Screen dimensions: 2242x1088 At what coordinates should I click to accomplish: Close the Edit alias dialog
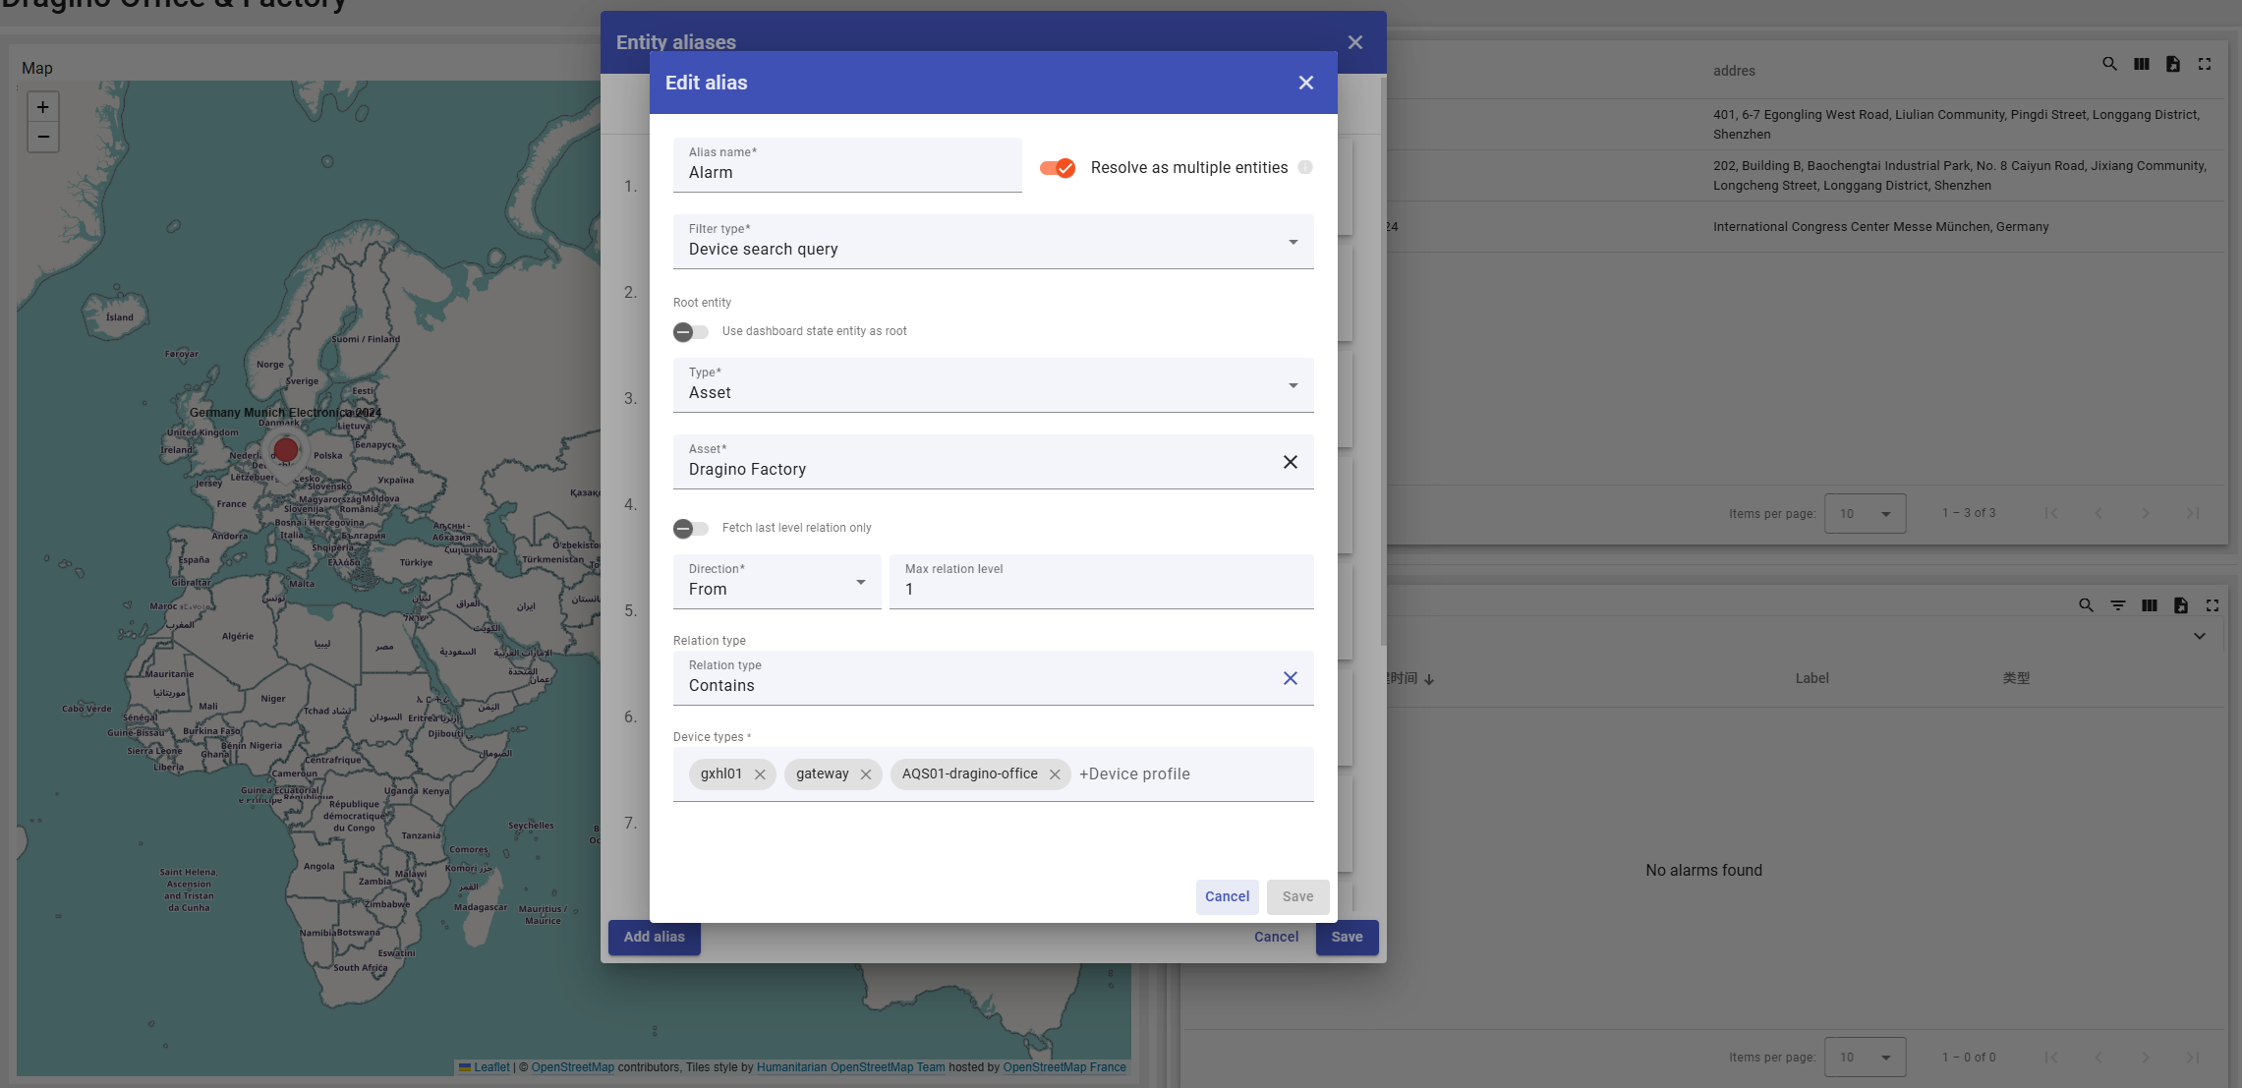point(1305,83)
